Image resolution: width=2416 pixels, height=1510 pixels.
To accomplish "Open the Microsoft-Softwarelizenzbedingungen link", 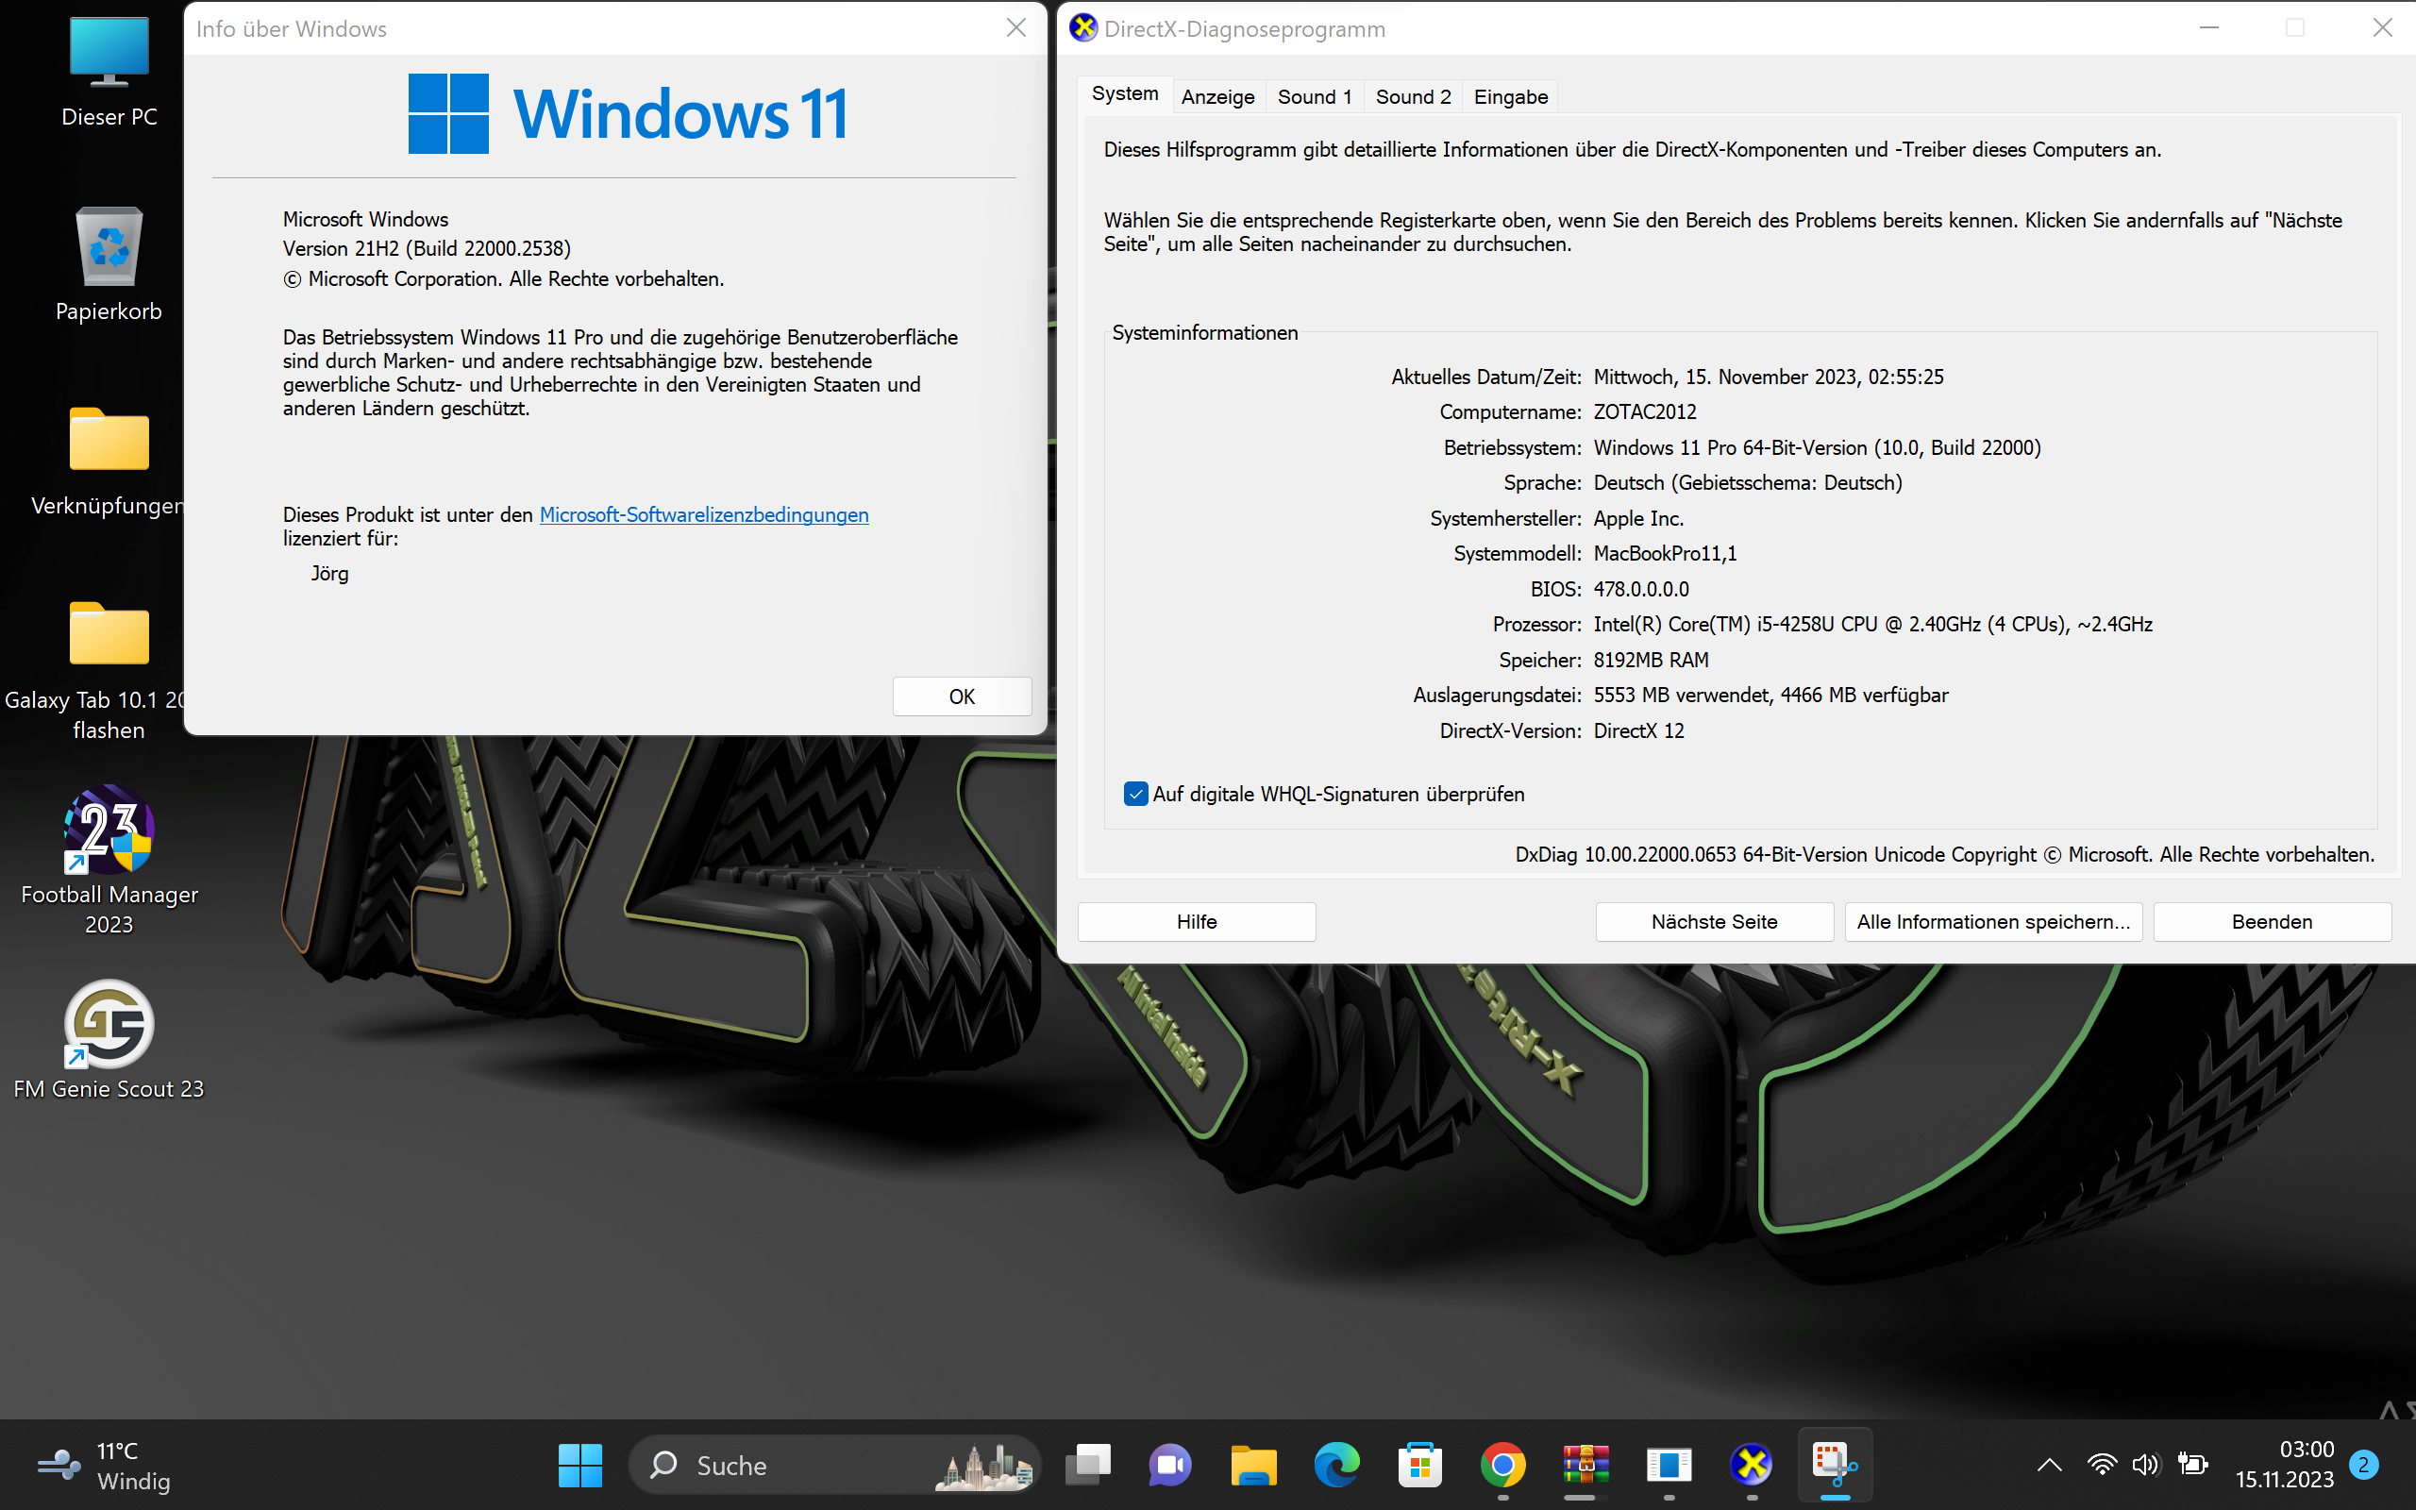I will click(x=704, y=514).
